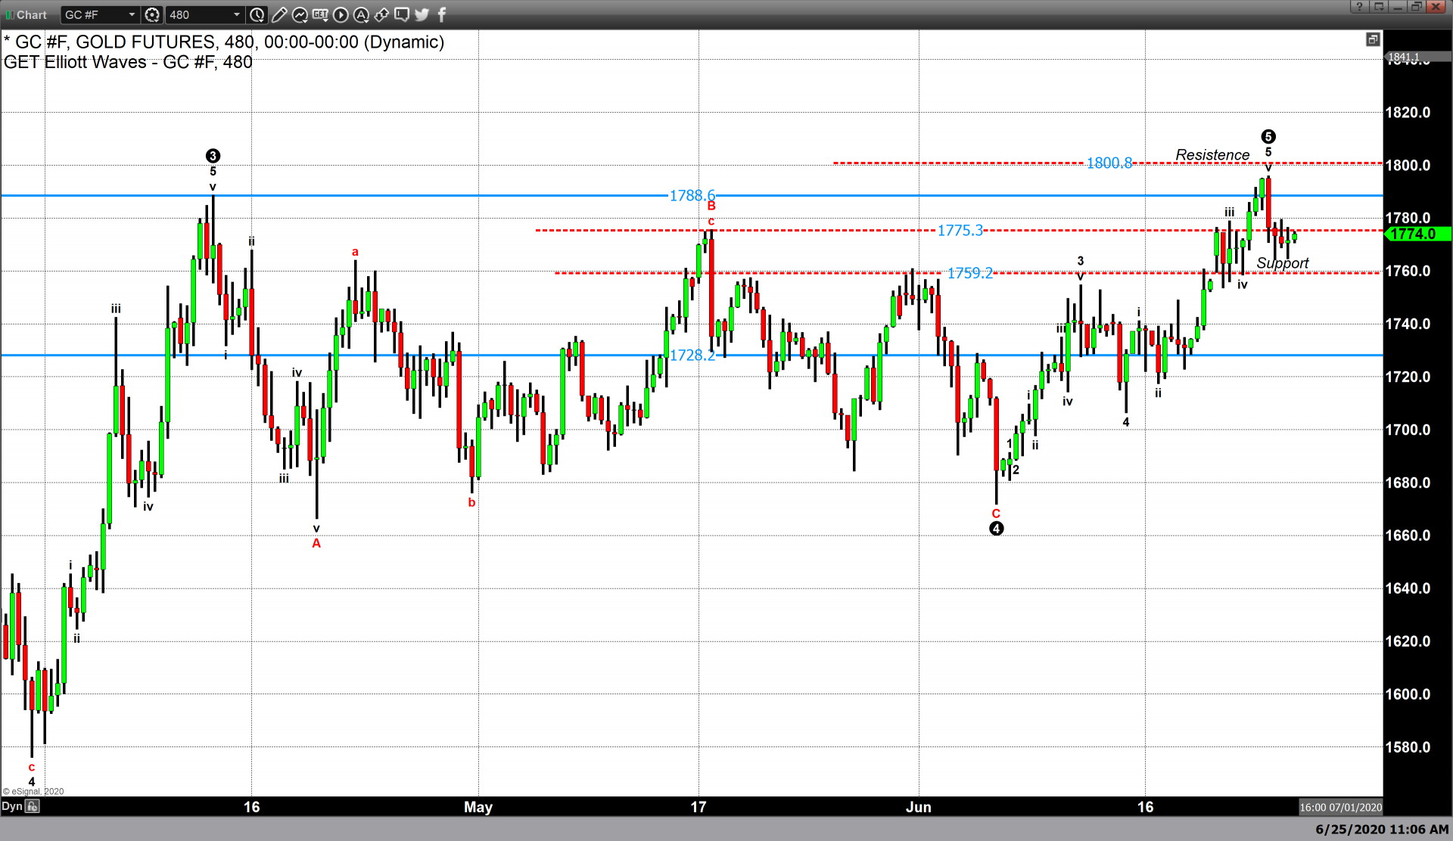Select the Resistence annotation text
Screen dimensions: 1453x841
[1212, 155]
